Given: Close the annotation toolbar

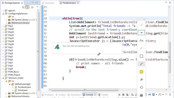Looking at the screenshot, I should tap(144, 20).
